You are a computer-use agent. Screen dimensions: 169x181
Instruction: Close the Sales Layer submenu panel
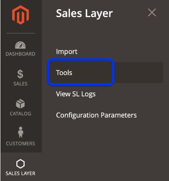coord(152,13)
